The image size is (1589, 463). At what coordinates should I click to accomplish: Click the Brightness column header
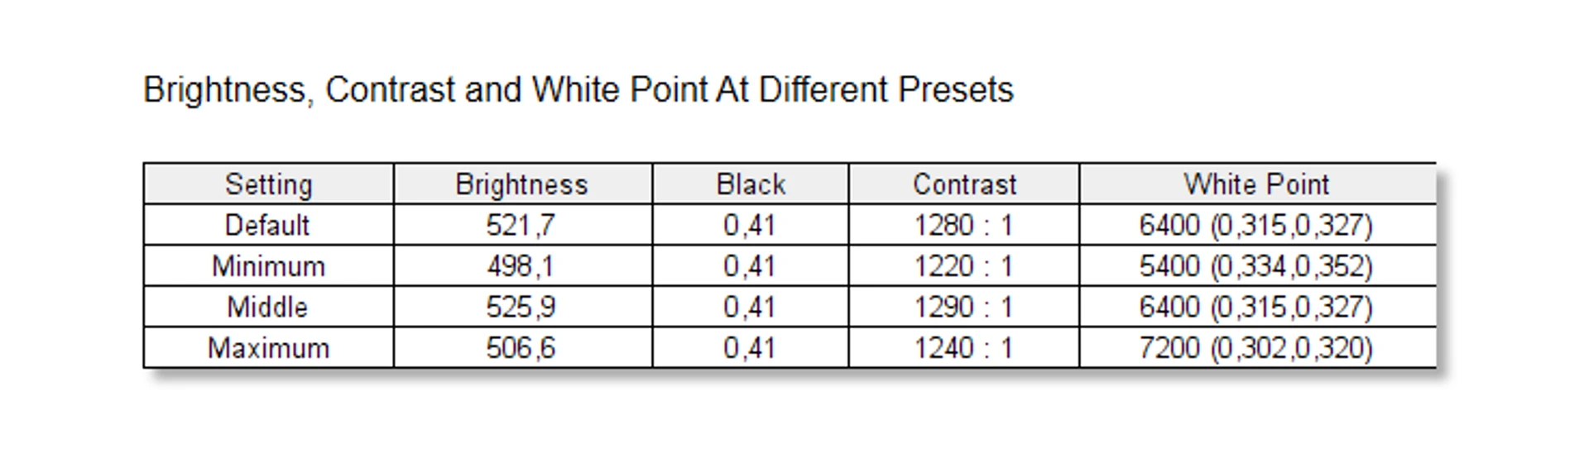tap(521, 184)
